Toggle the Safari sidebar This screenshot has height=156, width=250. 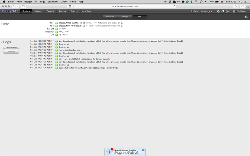pos(23,6)
